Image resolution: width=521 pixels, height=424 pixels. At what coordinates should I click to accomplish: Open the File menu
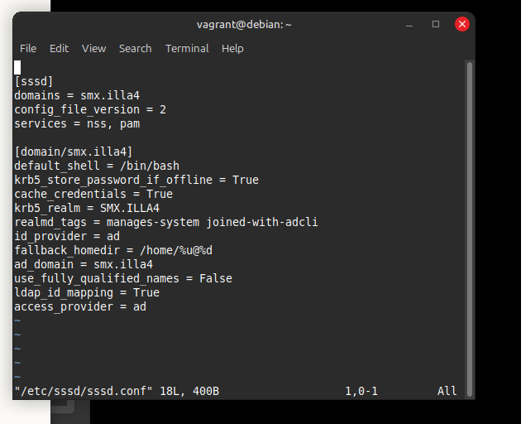28,48
